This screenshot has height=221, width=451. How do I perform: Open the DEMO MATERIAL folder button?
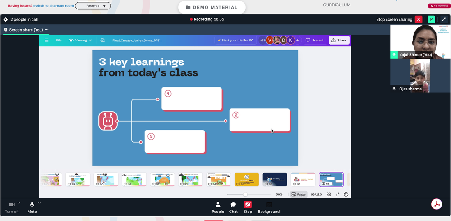(x=212, y=8)
